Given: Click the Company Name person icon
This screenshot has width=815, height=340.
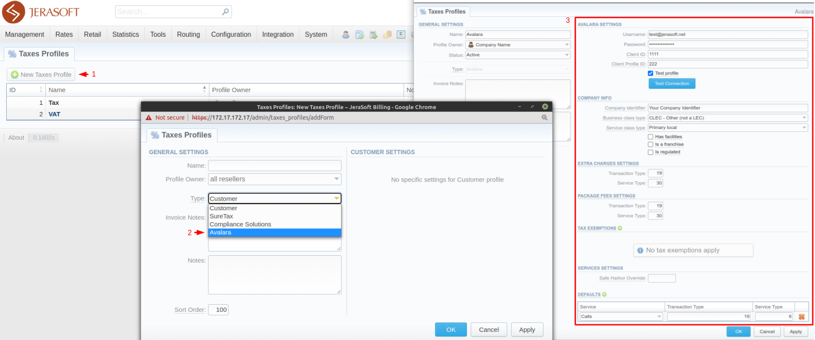Looking at the screenshot, I should pyautogui.click(x=471, y=45).
